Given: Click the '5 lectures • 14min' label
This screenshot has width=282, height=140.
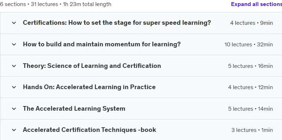Looking at the screenshot, I should pyautogui.click(x=250, y=109).
